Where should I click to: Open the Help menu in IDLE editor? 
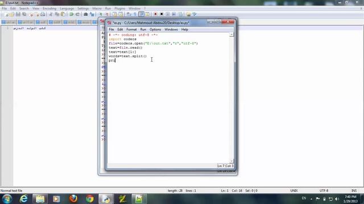(x=185, y=29)
